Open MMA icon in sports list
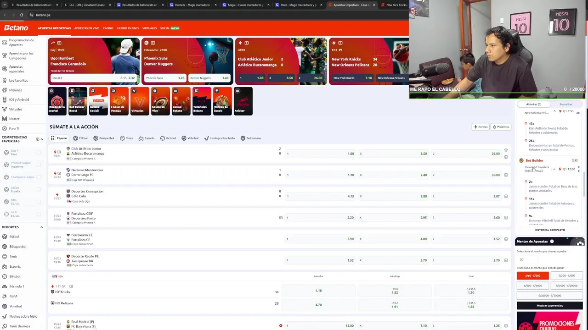 (5, 296)
